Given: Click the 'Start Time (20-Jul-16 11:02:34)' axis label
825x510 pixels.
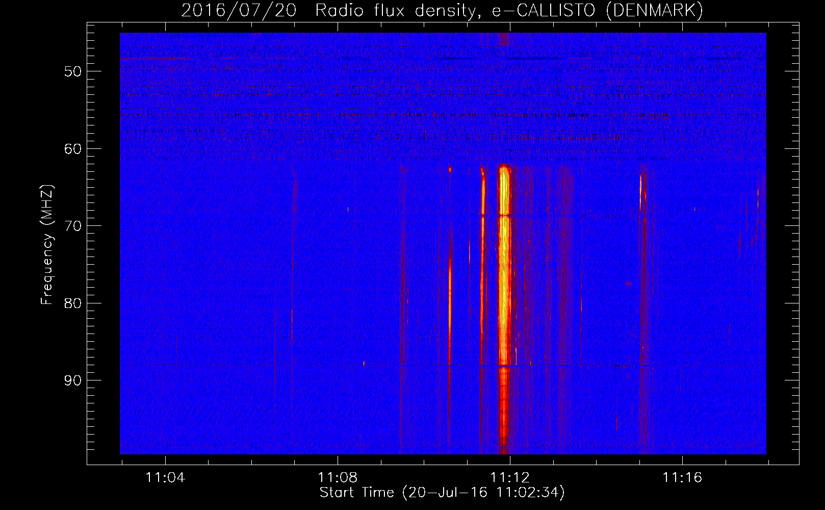Looking at the screenshot, I should pos(442,493).
